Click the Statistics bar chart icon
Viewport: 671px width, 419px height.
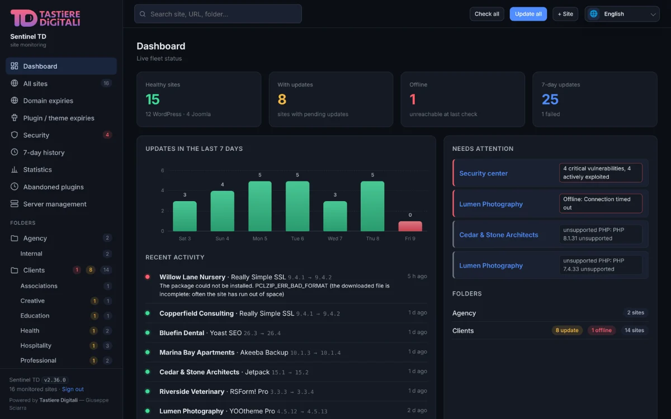pyautogui.click(x=15, y=170)
